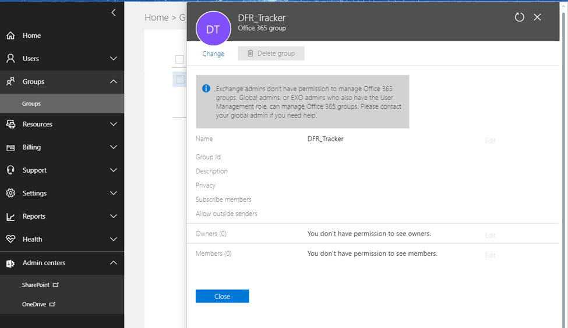Screen dimensions: 568x328
Task: Click the "Subscribe members" label
Action: [x=224, y=199]
